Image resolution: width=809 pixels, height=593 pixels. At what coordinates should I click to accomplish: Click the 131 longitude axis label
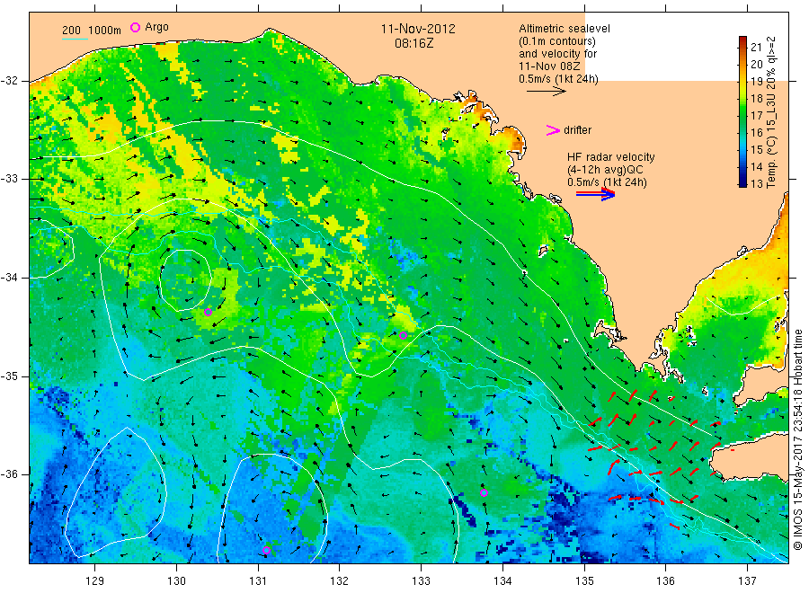[258, 581]
